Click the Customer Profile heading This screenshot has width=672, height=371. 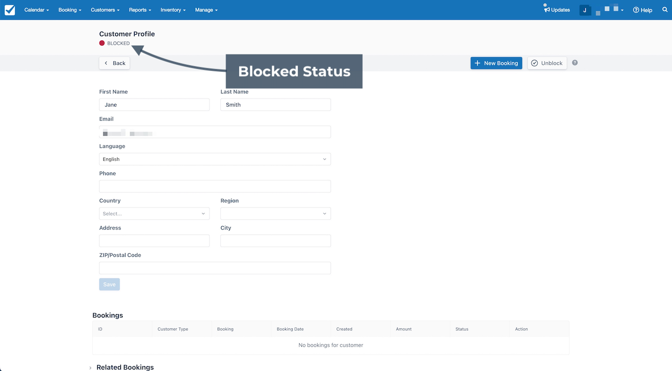tap(127, 34)
